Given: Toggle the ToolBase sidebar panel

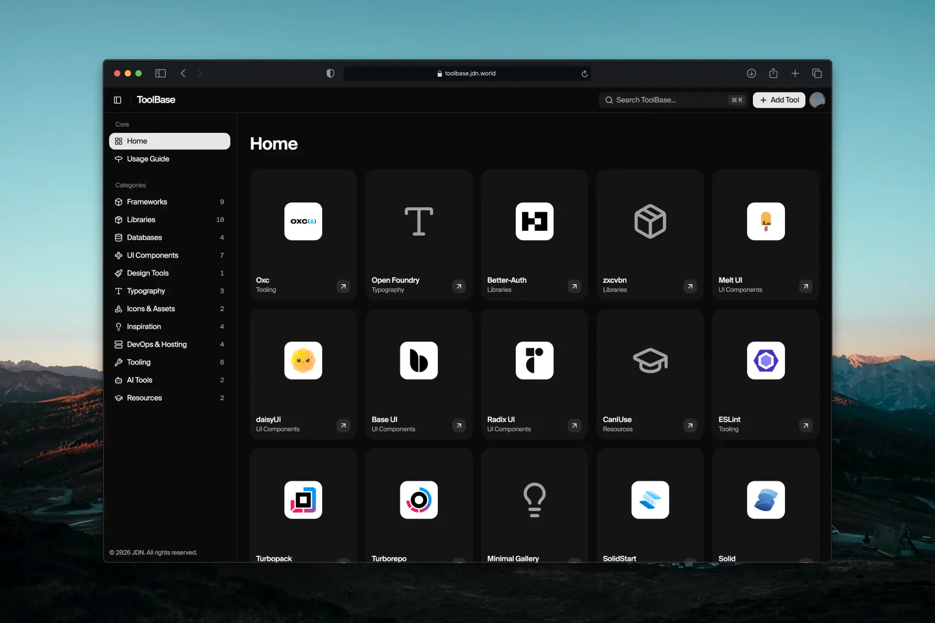Looking at the screenshot, I should [117, 100].
